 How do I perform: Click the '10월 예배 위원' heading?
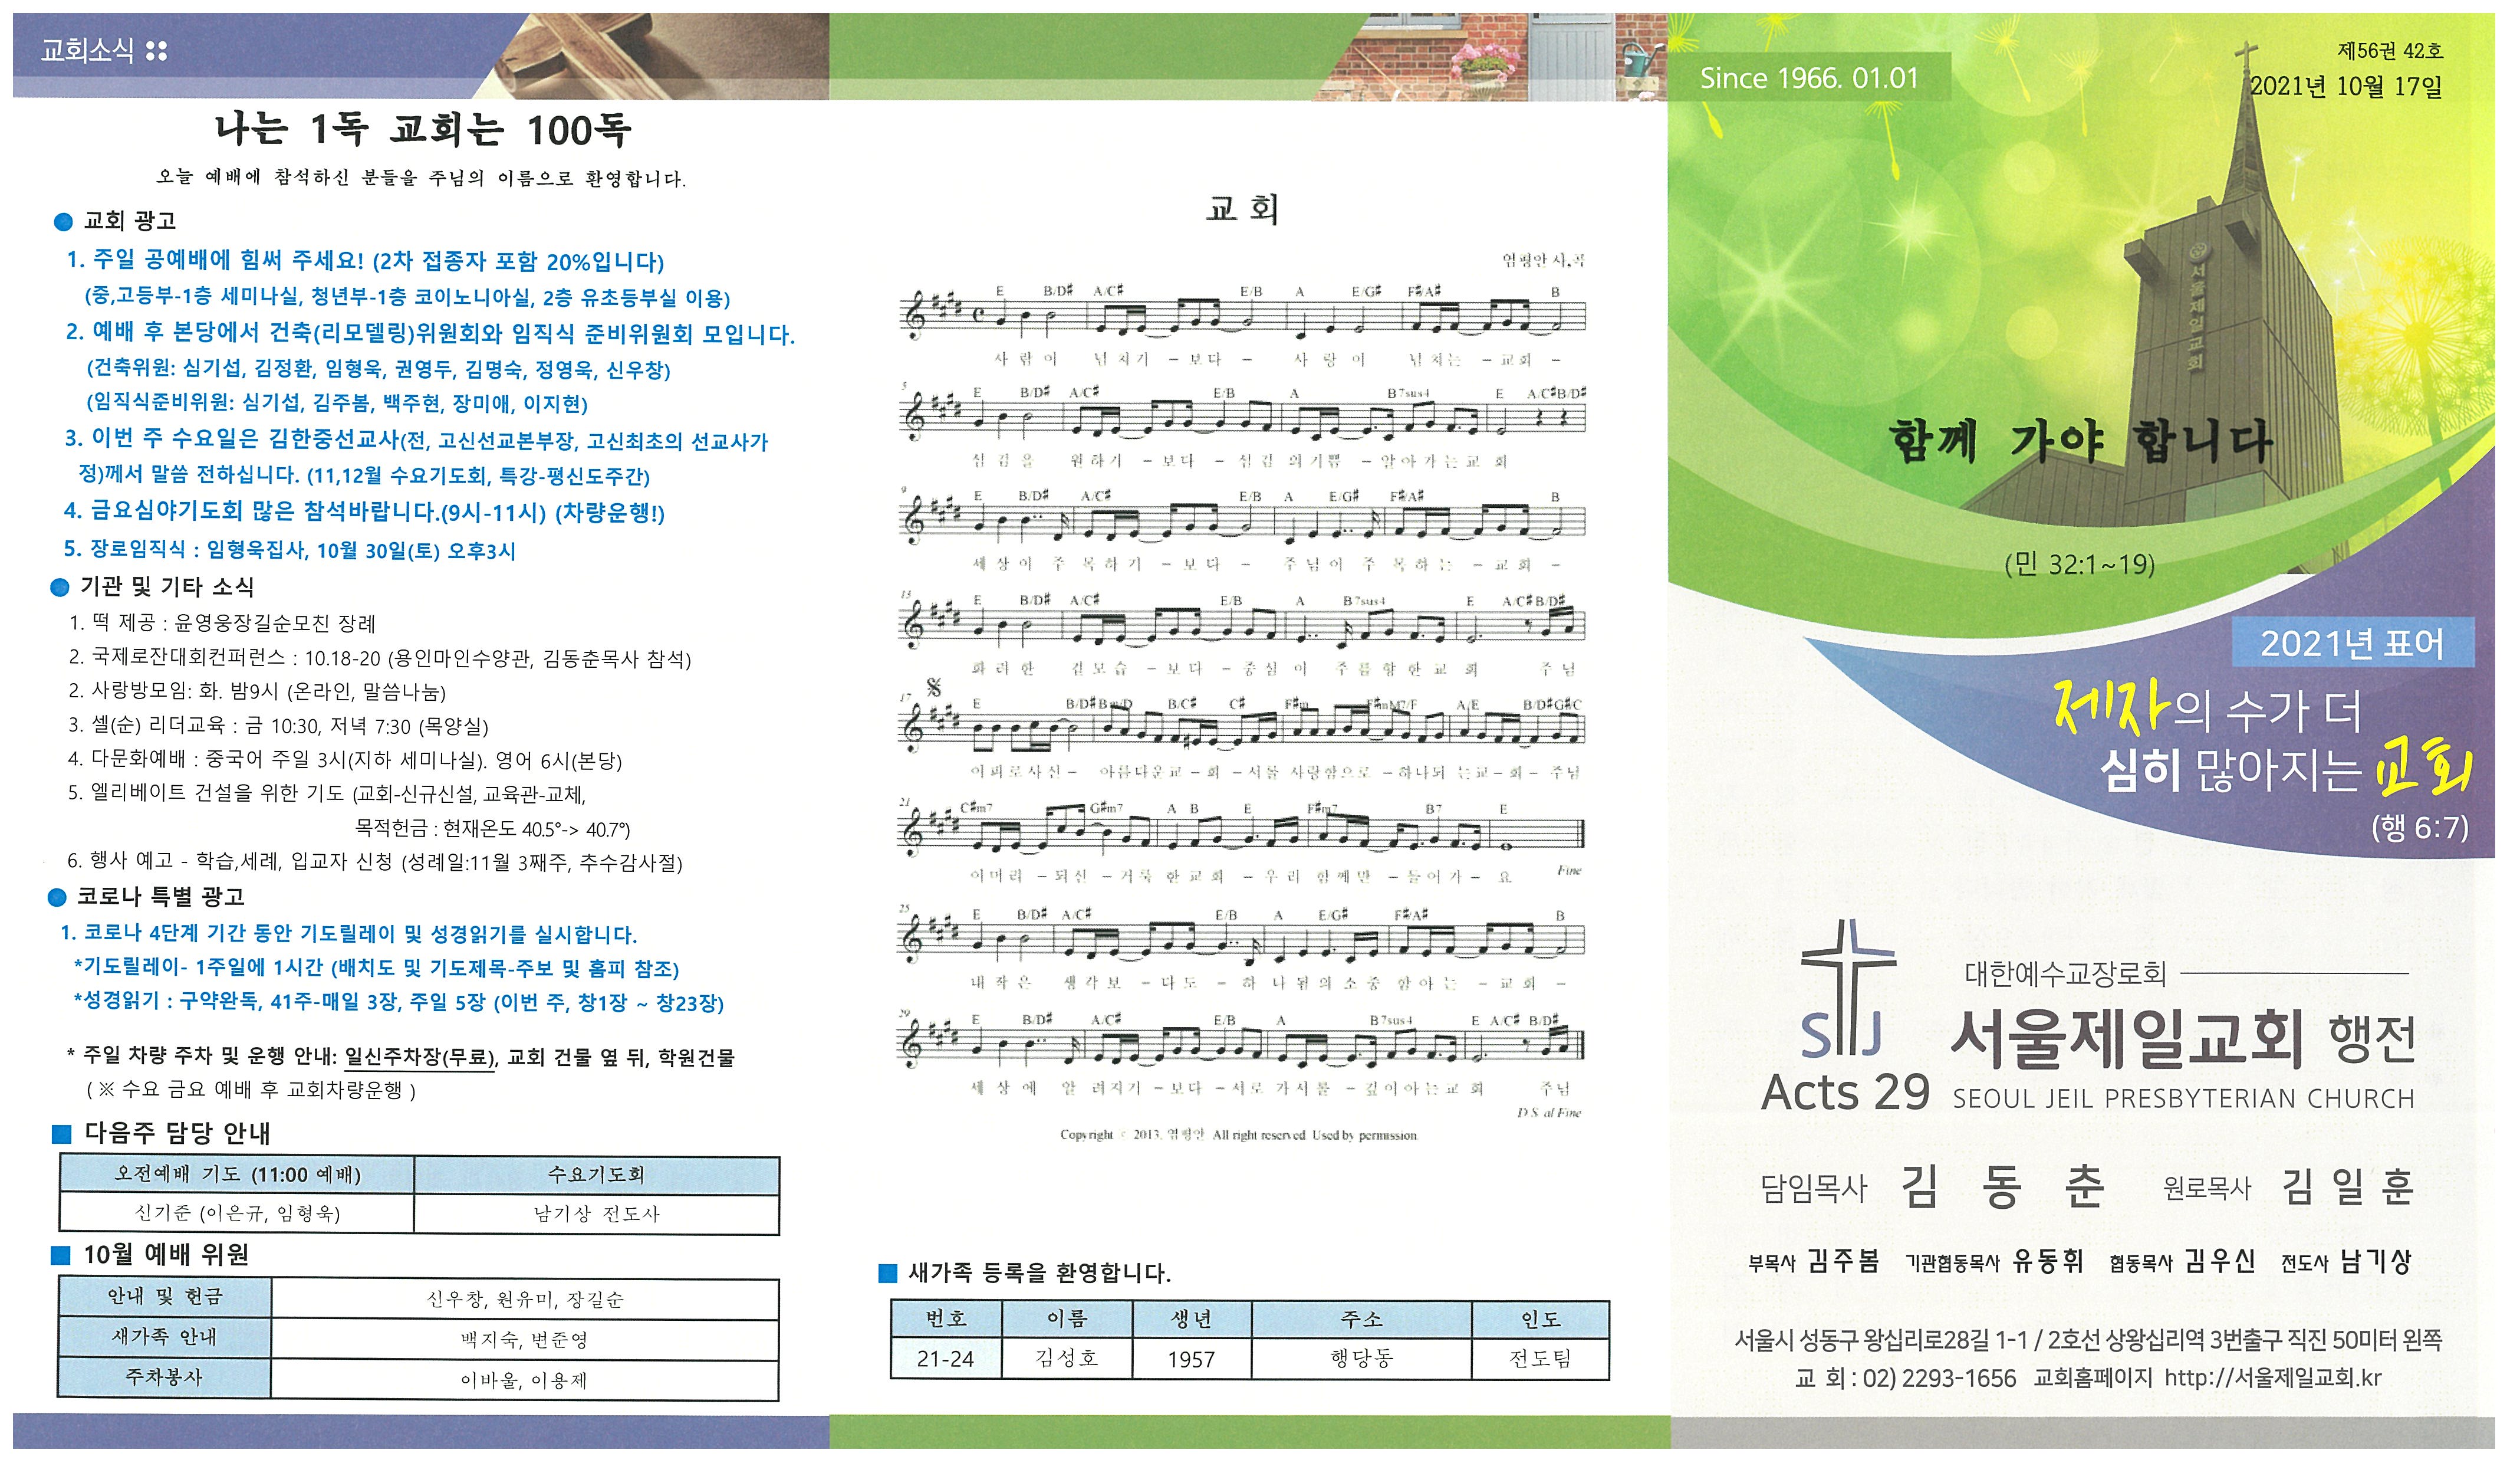click(x=166, y=1256)
